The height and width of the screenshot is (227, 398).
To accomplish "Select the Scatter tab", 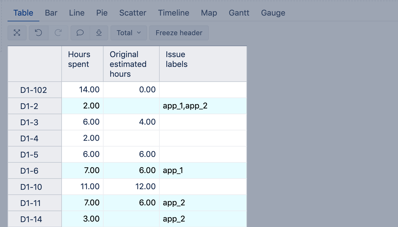I will [133, 13].
